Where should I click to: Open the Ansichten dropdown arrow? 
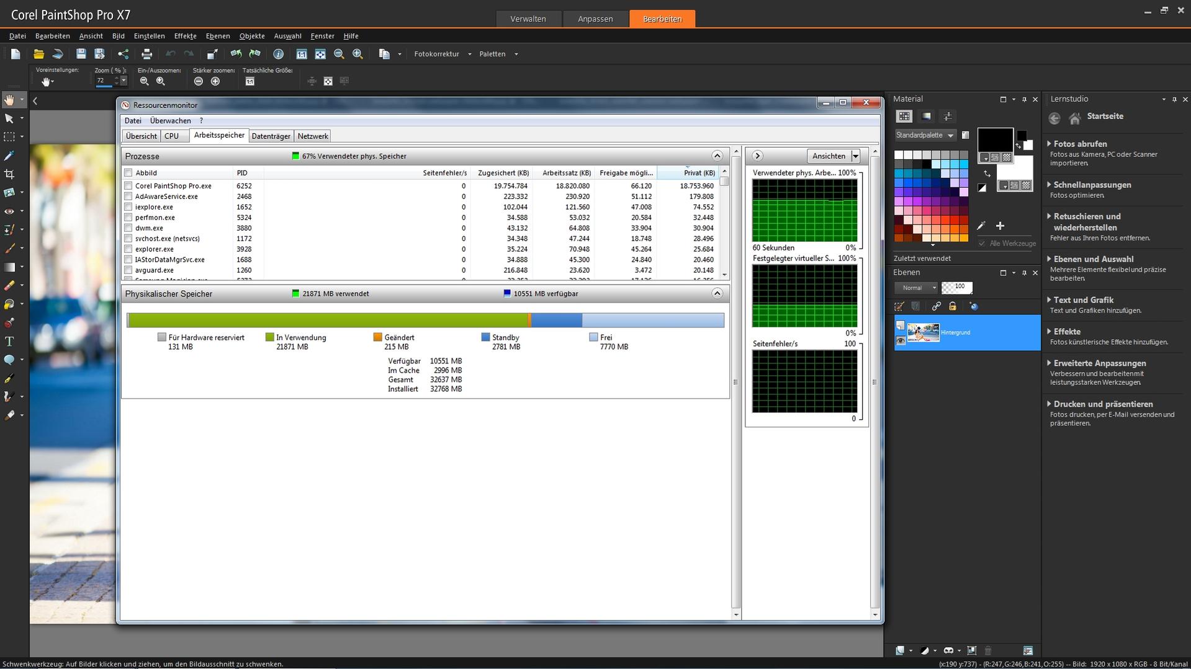tap(855, 156)
